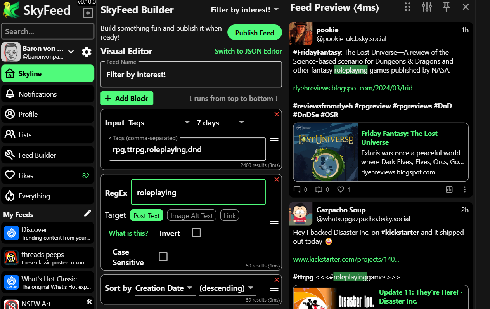Open Feed Preview tune sliders icon

(x=427, y=7)
